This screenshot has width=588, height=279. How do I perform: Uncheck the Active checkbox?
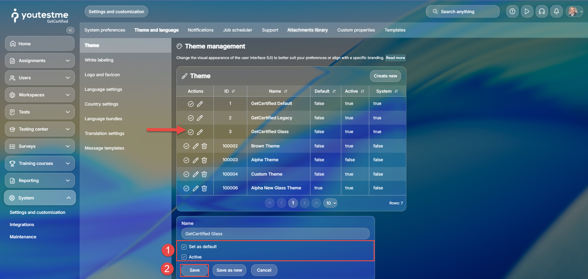click(184, 257)
